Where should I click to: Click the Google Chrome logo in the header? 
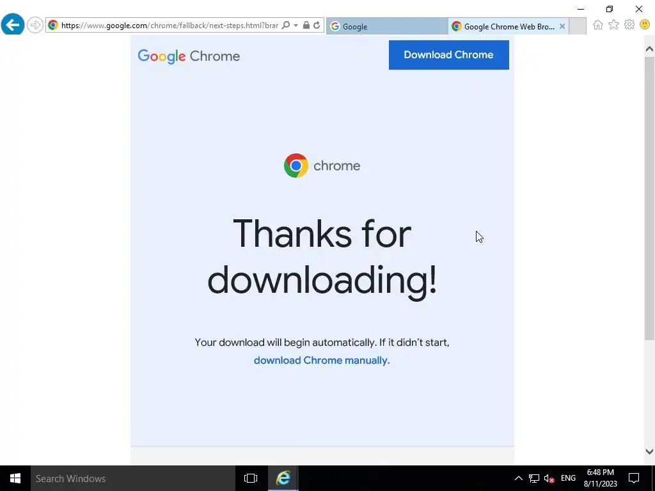[189, 56]
